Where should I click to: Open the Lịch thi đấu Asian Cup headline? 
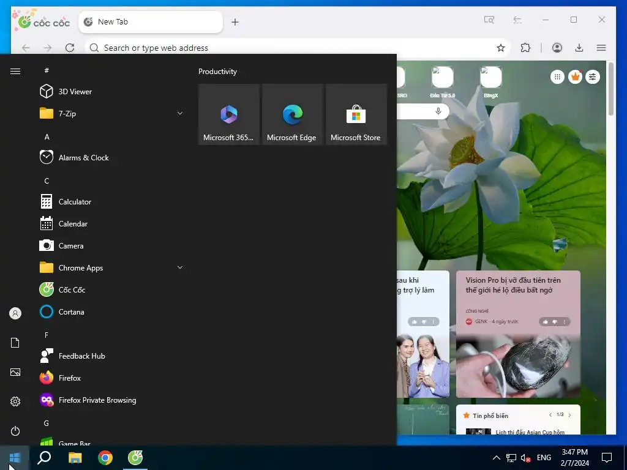tap(530, 431)
